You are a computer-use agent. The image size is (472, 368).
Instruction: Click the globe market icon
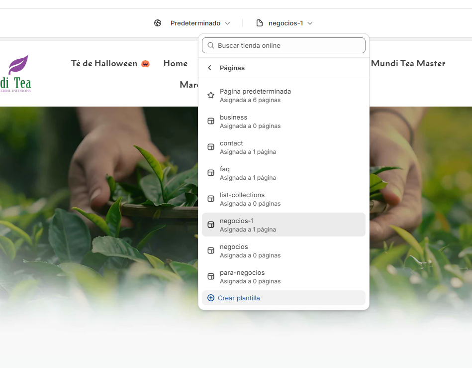(x=158, y=23)
